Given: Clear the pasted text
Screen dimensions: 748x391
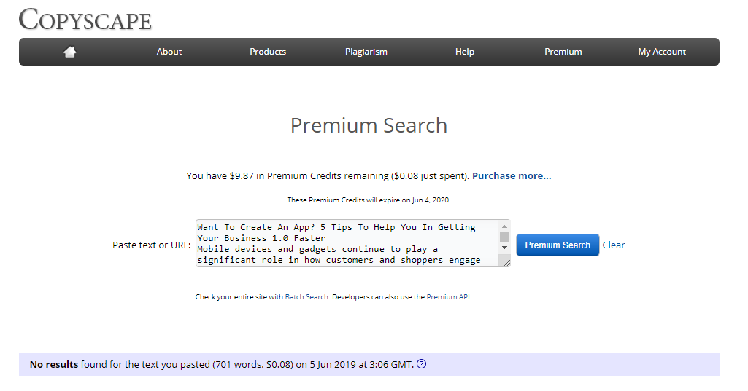Looking at the screenshot, I should [614, 245].
